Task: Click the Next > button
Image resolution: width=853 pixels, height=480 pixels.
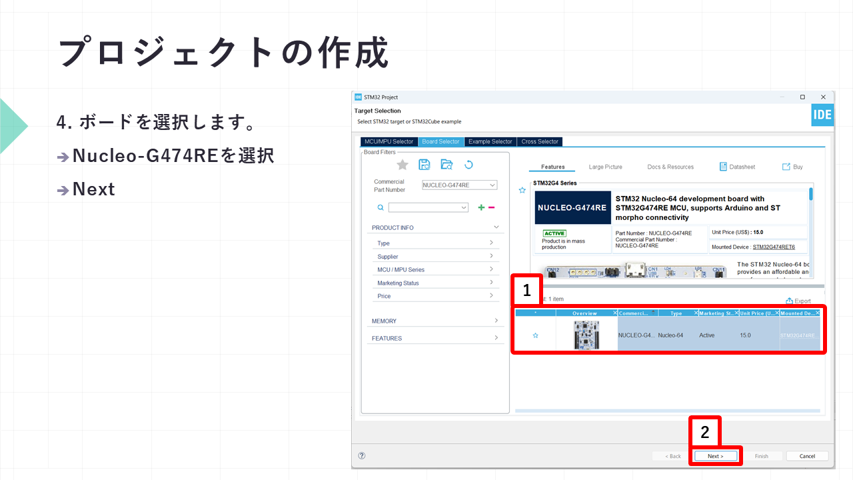Action: tap(715, 456)
